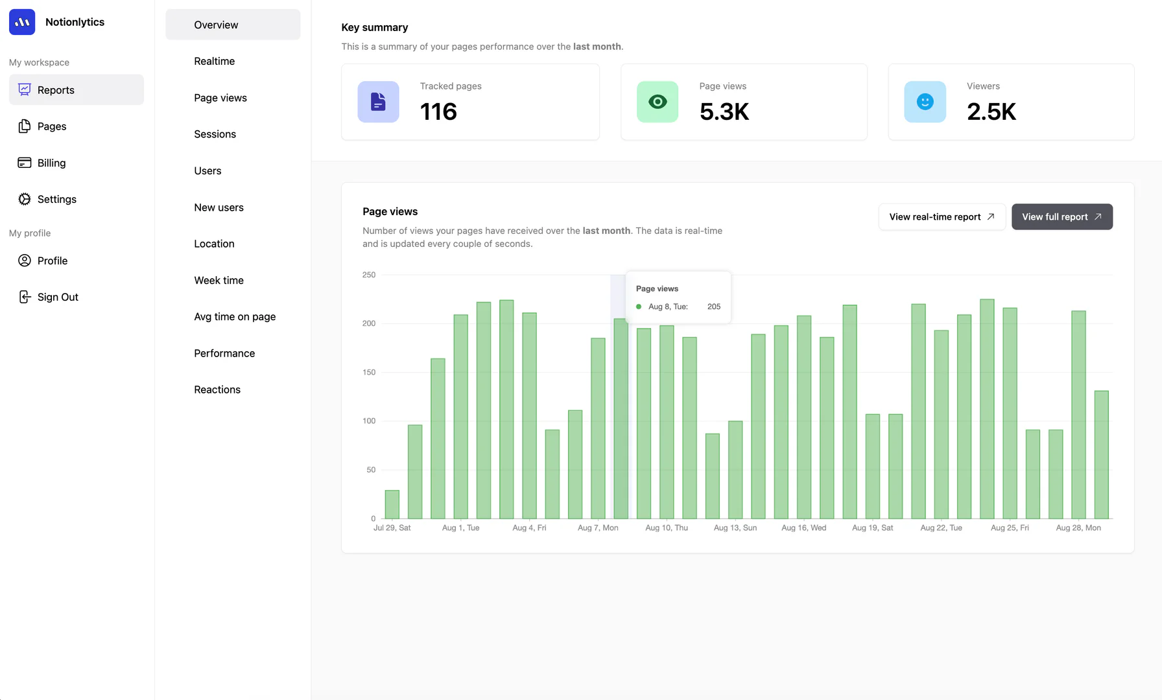Click the View real-time report button
Viewport: 1162px width, 700px height.
[x=942, y=216]
